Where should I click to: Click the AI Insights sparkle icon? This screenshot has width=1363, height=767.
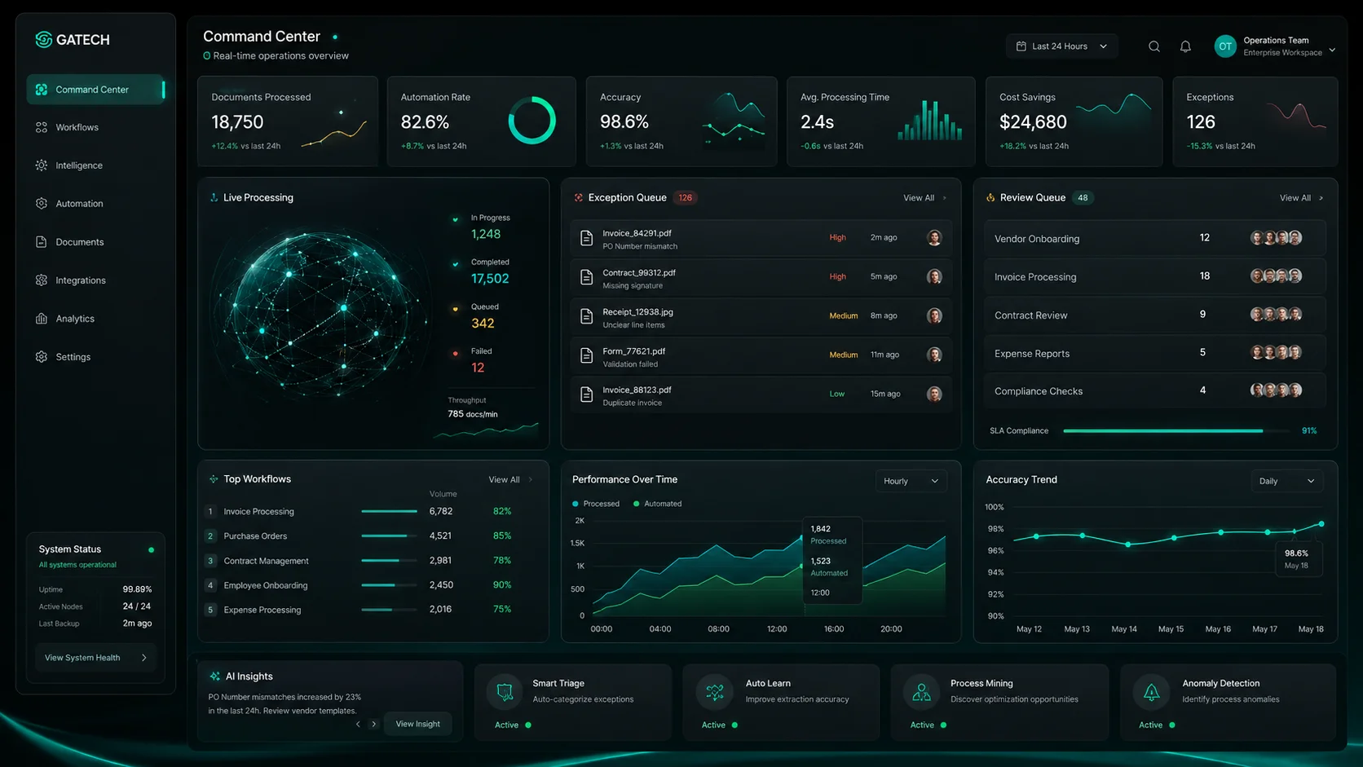click(215, 677)
